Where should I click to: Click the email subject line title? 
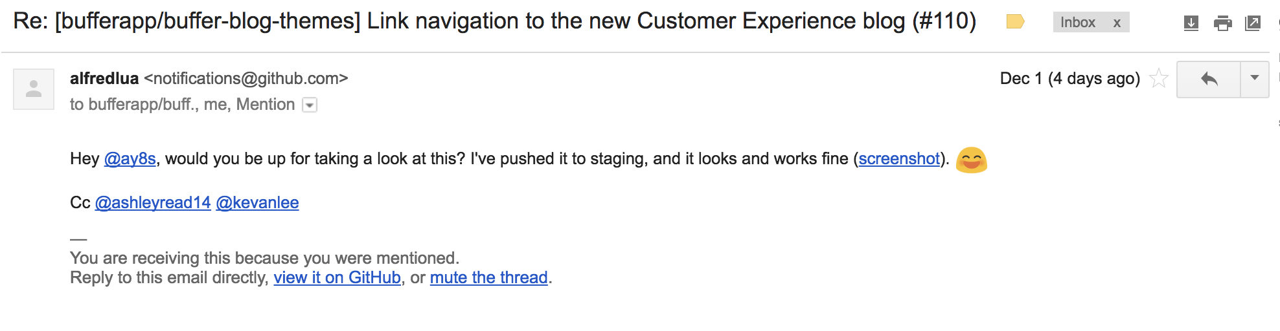point(494,21)
